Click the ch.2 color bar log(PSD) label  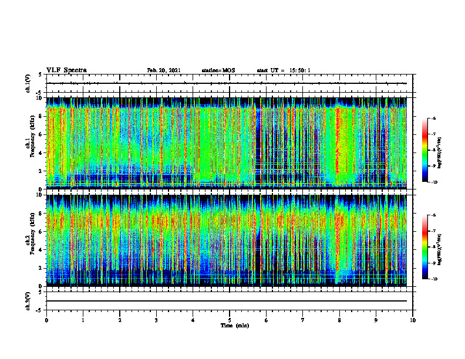click(x=440, y=249)
